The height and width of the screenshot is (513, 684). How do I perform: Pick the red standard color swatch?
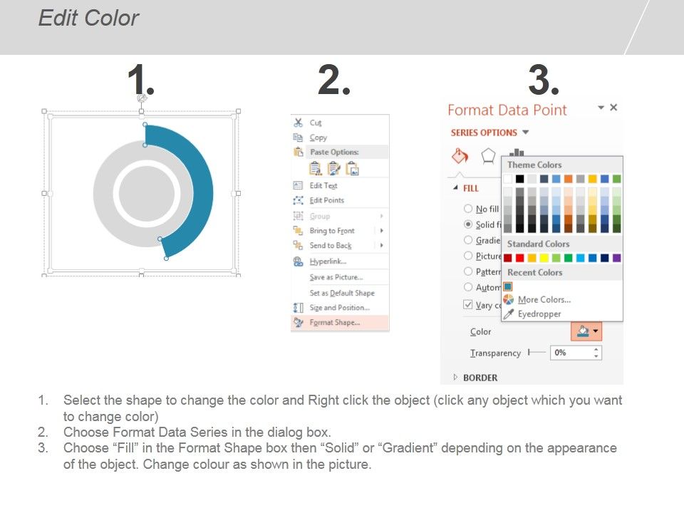[519, 258]
